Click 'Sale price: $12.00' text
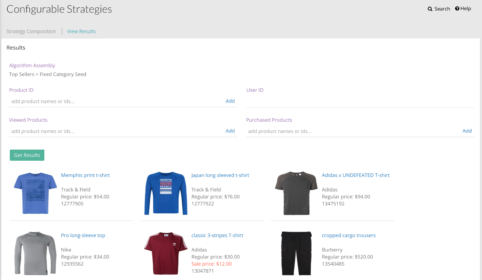Viewport: 482px width, 280px height. pos(212,264)
